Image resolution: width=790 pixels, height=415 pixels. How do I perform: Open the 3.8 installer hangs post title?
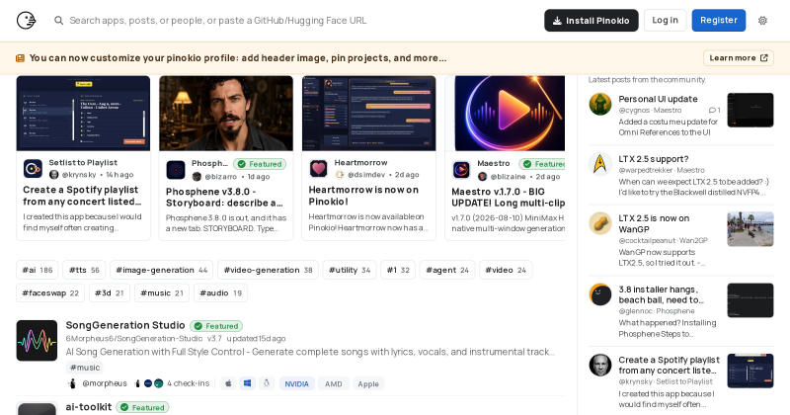pyautogui.click(x=661, y=294)
